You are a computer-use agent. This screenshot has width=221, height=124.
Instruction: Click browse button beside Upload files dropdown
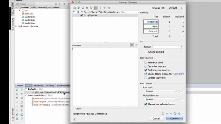(181, 100)
